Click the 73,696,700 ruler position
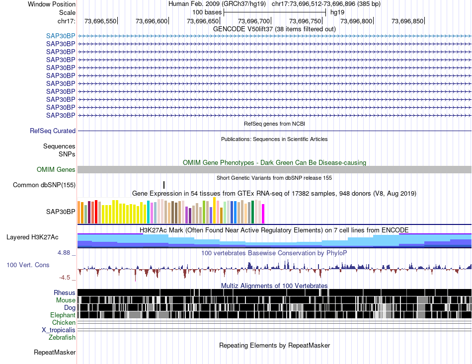This screenshot has width=472, height=364. 254,21
